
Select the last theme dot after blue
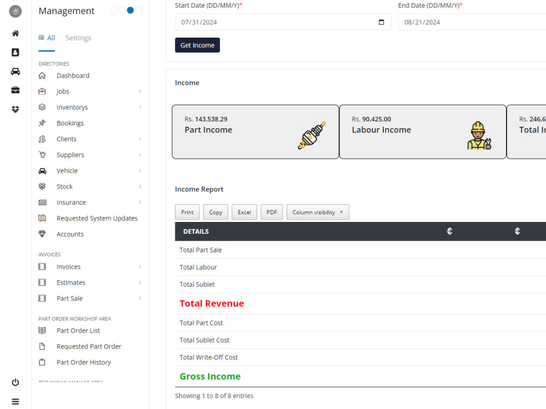139,10
